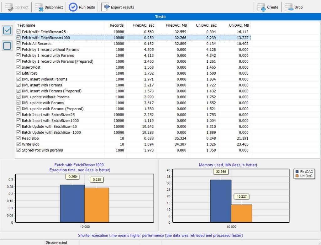Screen dimensions: 321x245
Task: Toggle Batch Insert with BatchSize=25 checkbox
Action: [18, 115]
